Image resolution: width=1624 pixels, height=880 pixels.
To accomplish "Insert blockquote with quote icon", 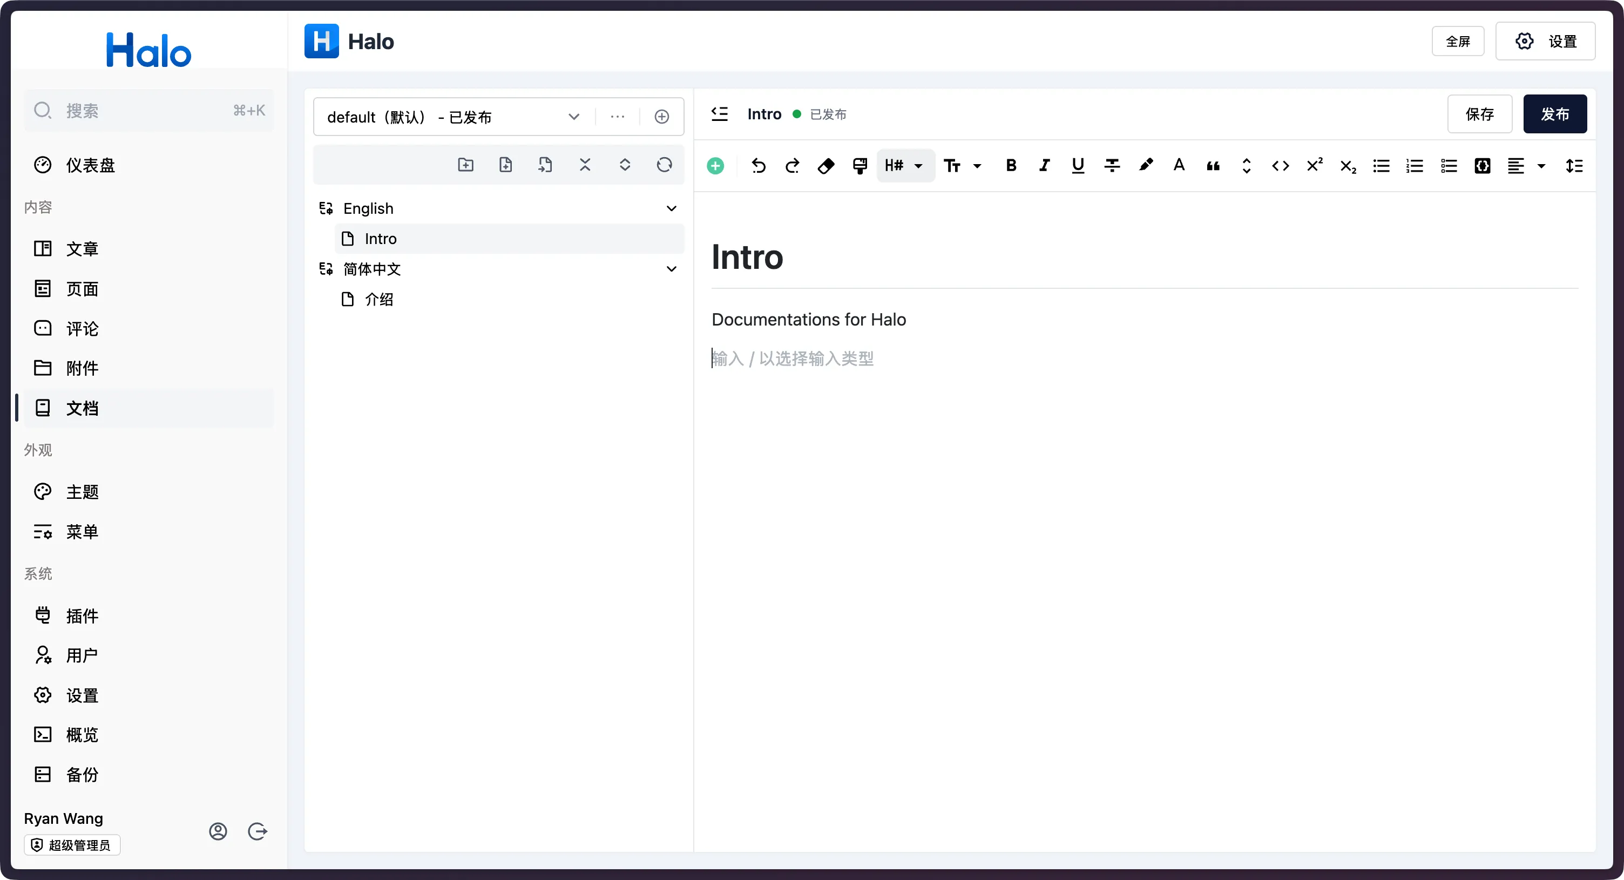I will click(1213, 166).
